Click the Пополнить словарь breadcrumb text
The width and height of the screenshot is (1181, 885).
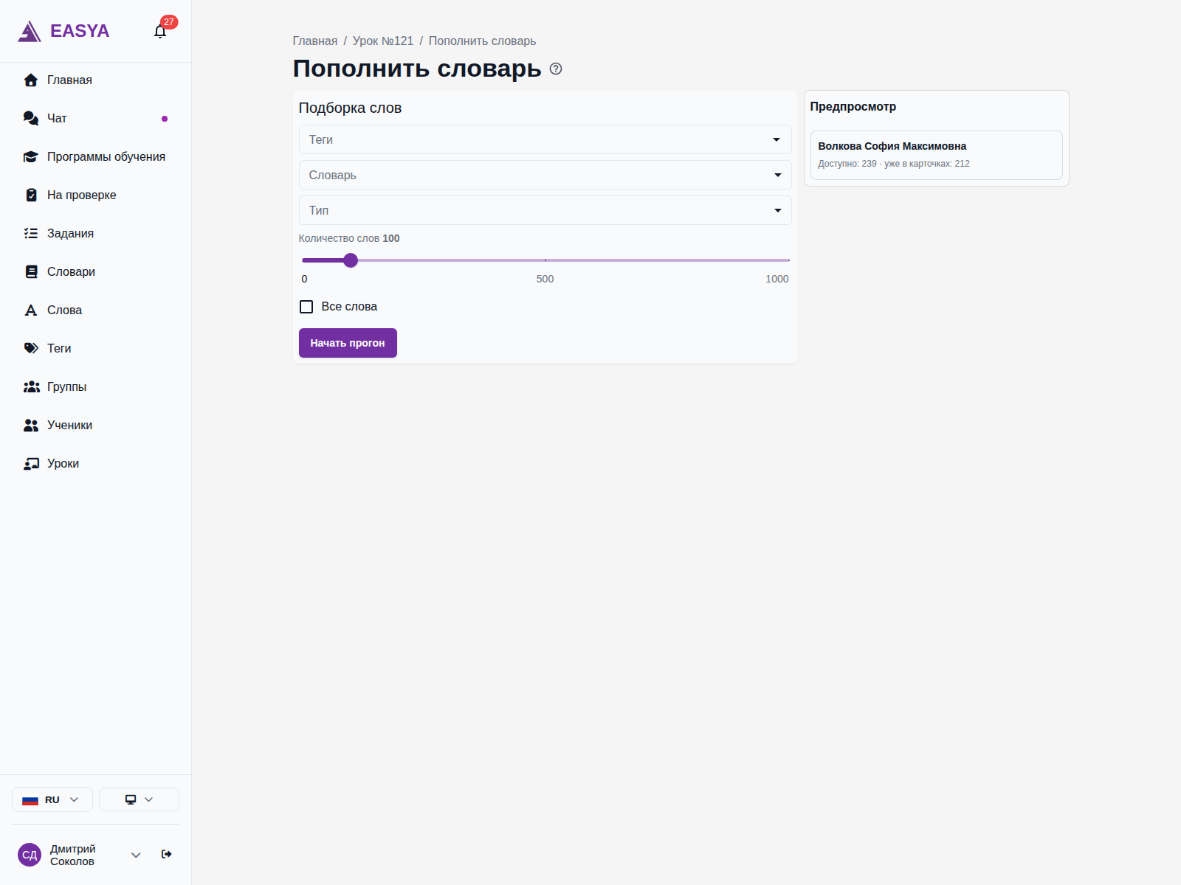(x=482, y=41)
